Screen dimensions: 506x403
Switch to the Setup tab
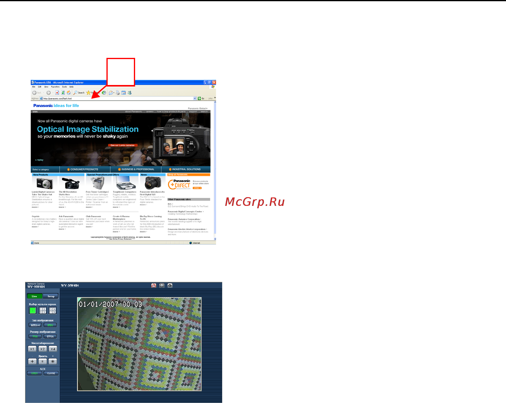51,296
